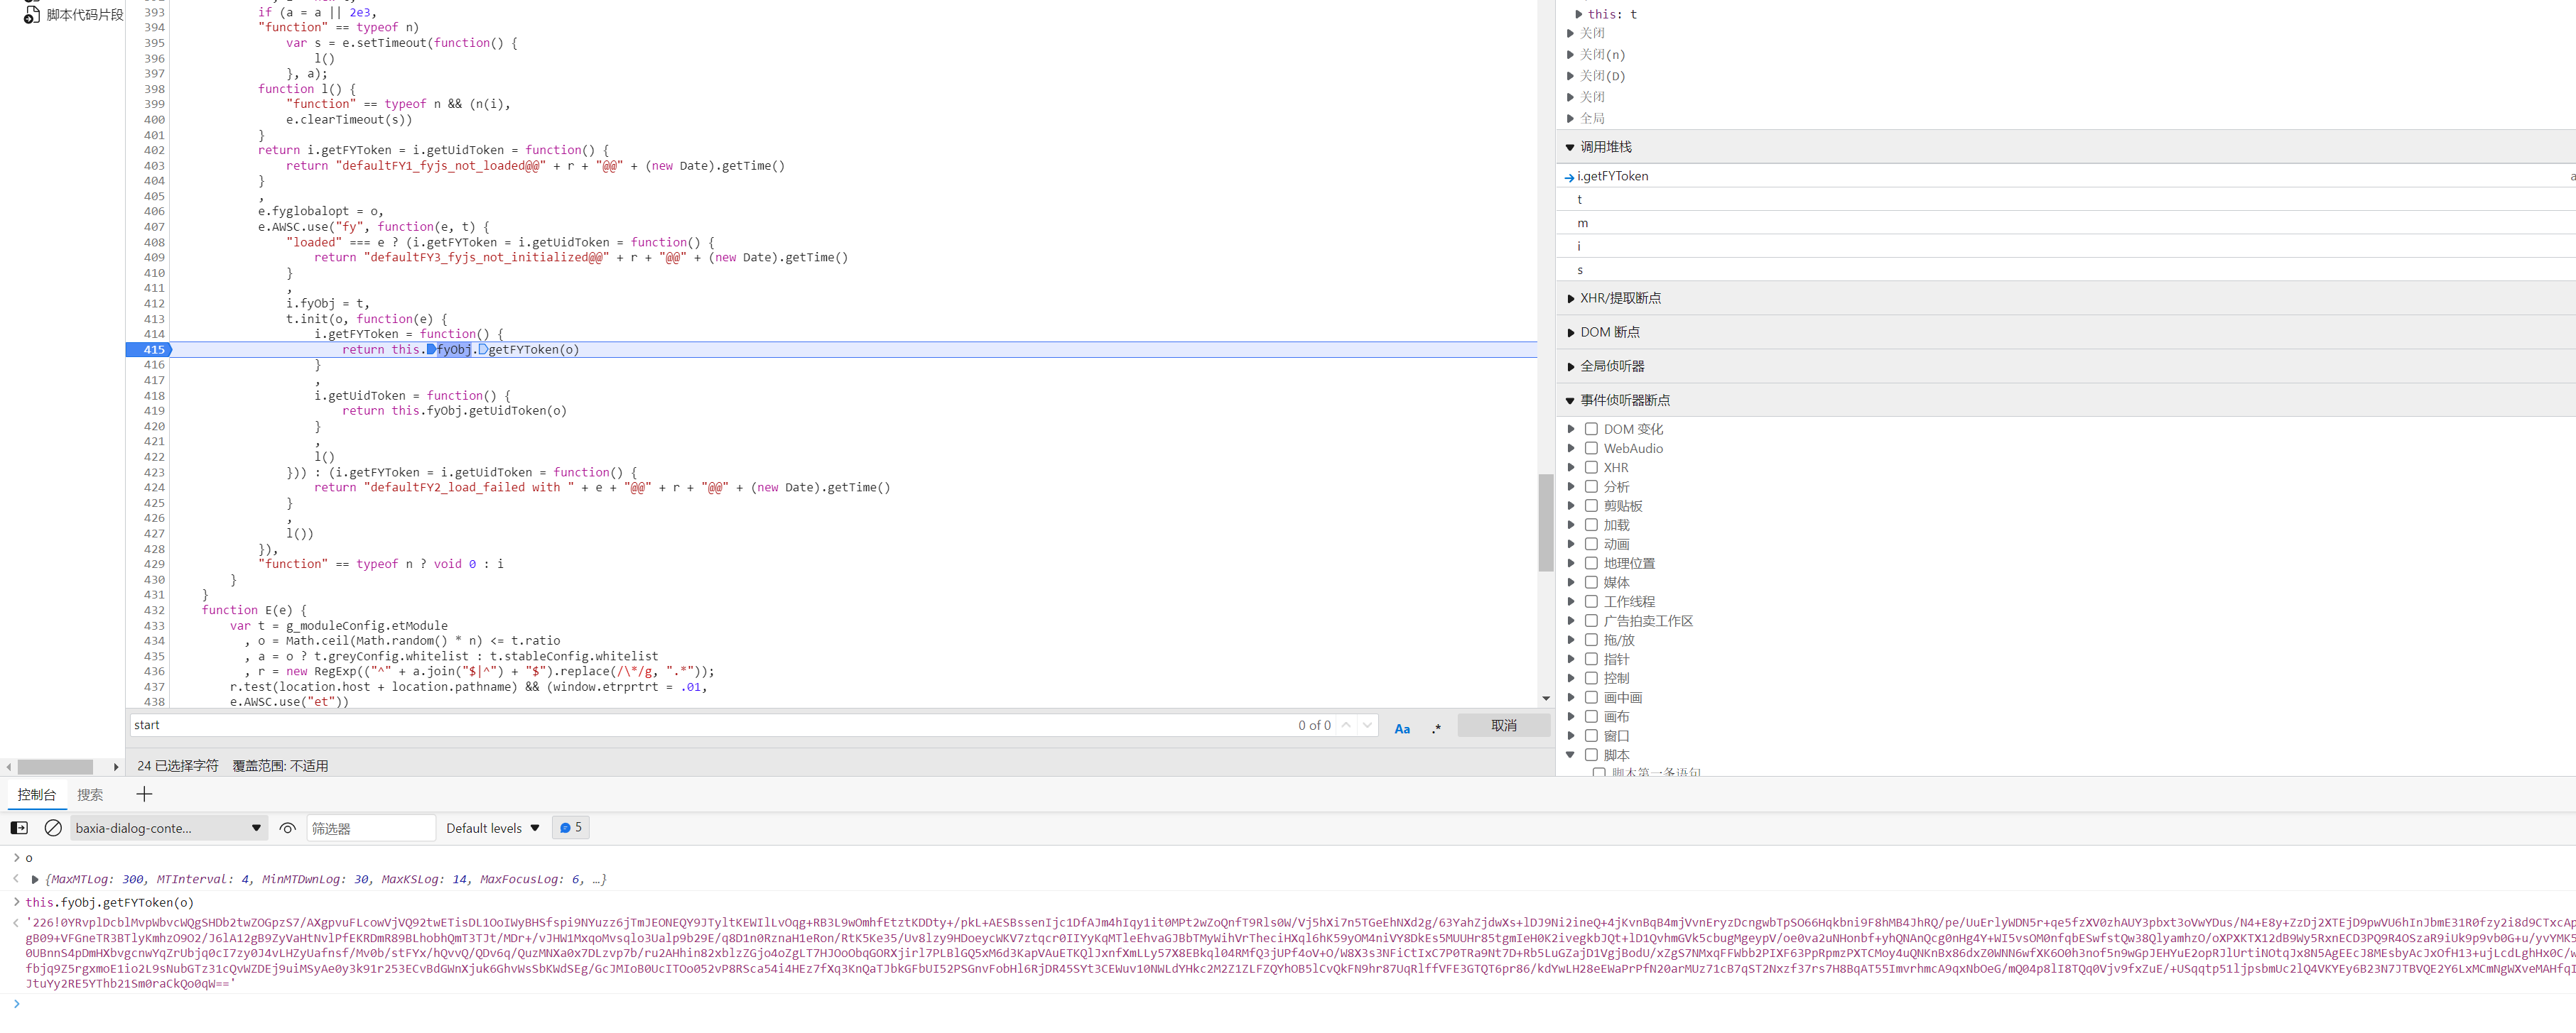Select the 控制台 tab

point(37,794)
